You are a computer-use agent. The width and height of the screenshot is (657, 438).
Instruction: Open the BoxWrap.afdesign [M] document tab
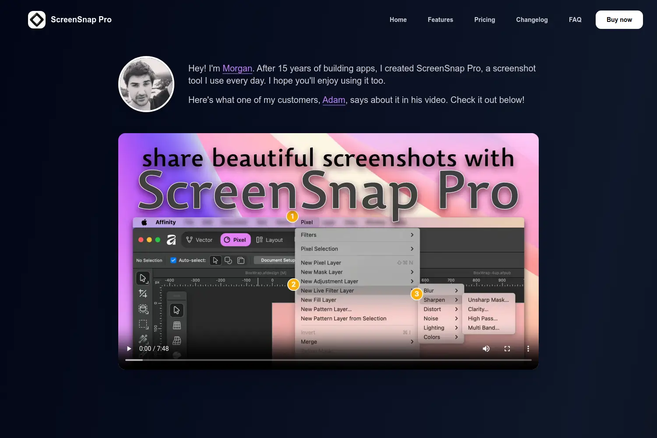coord(265,273)
